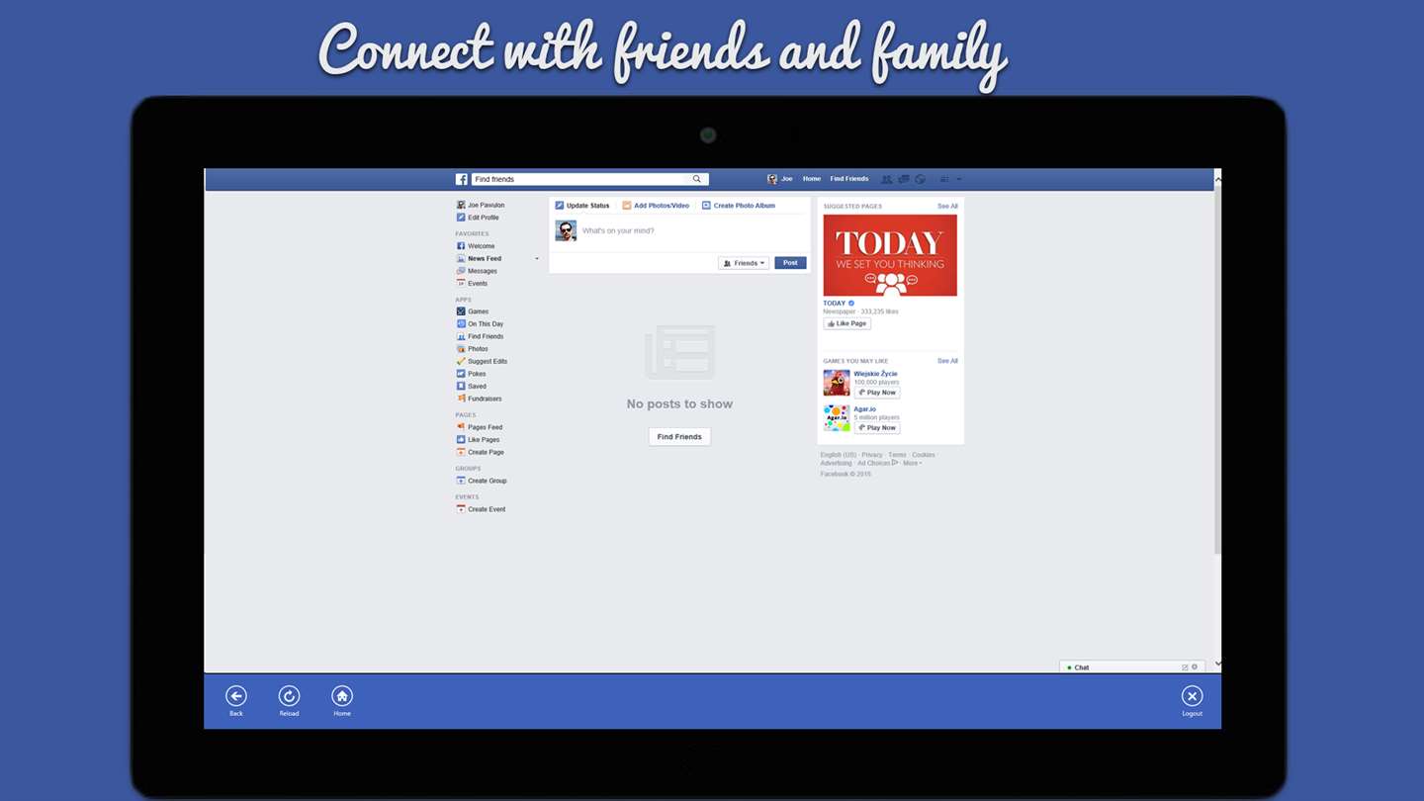Click the English (US) language link
This screenshot has height=801, width=1424.
[839, 455]
